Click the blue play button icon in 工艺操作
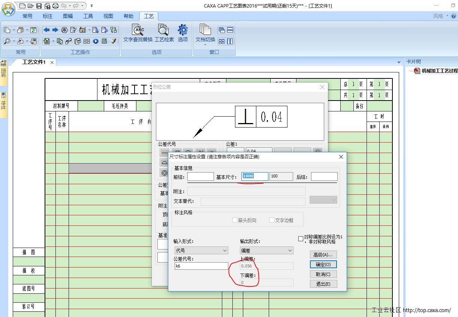Screen dimensions: 458x317 96,41
